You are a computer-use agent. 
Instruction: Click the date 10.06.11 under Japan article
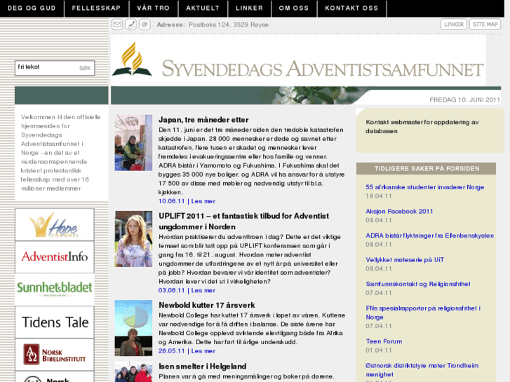point(171,201)
